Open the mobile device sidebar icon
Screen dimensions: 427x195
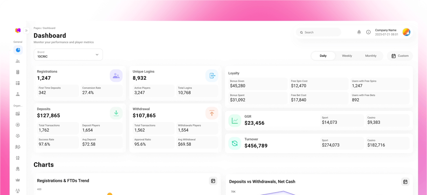coord(18,72)
